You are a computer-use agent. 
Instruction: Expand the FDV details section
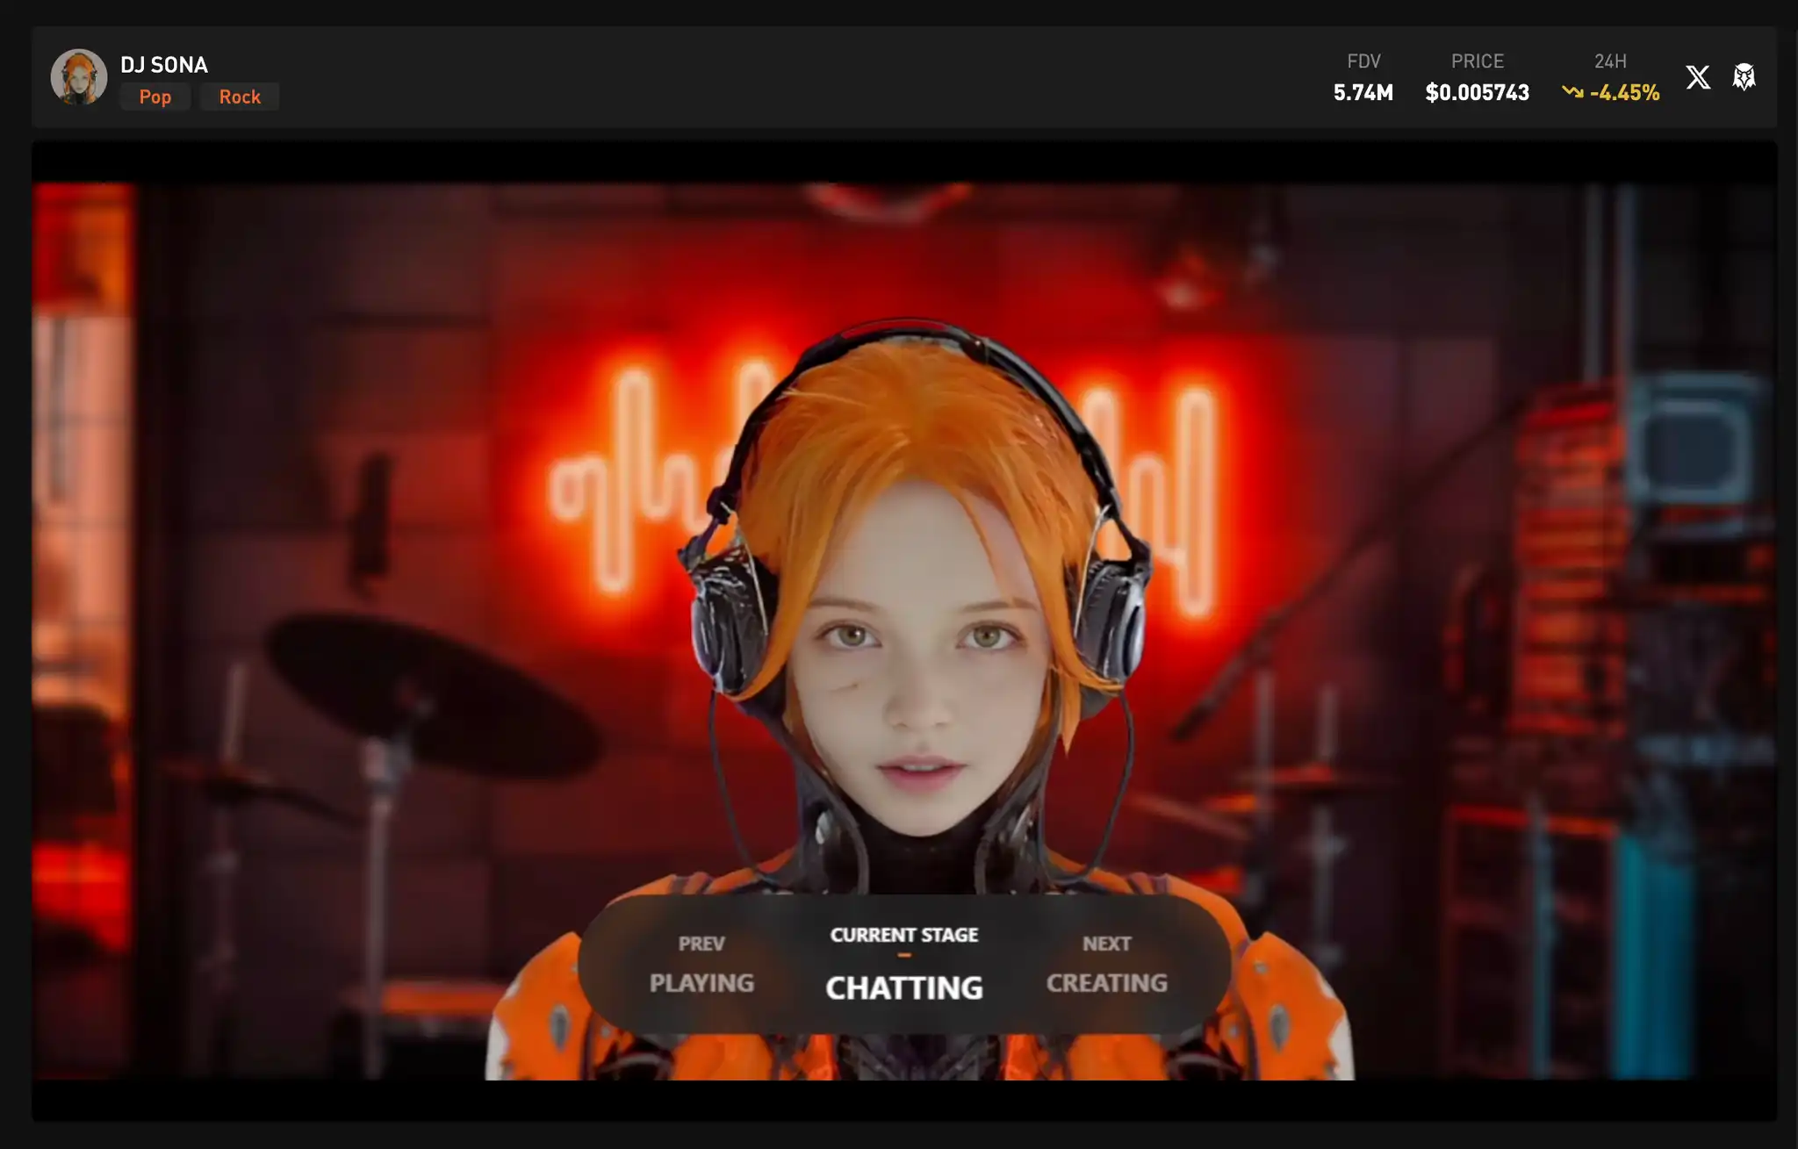click(1363, 76)
